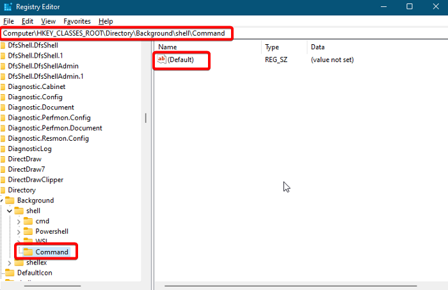This screenshot has height=290, width=448.
Task: Select the shell key in the tree
Action: click(x=33, y=211)
